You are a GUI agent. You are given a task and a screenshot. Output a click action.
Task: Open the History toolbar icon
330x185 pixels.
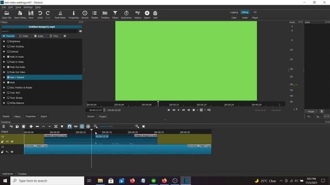(138, 15)
